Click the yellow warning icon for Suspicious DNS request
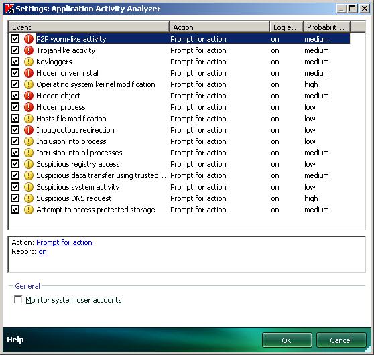 [29, 198]
